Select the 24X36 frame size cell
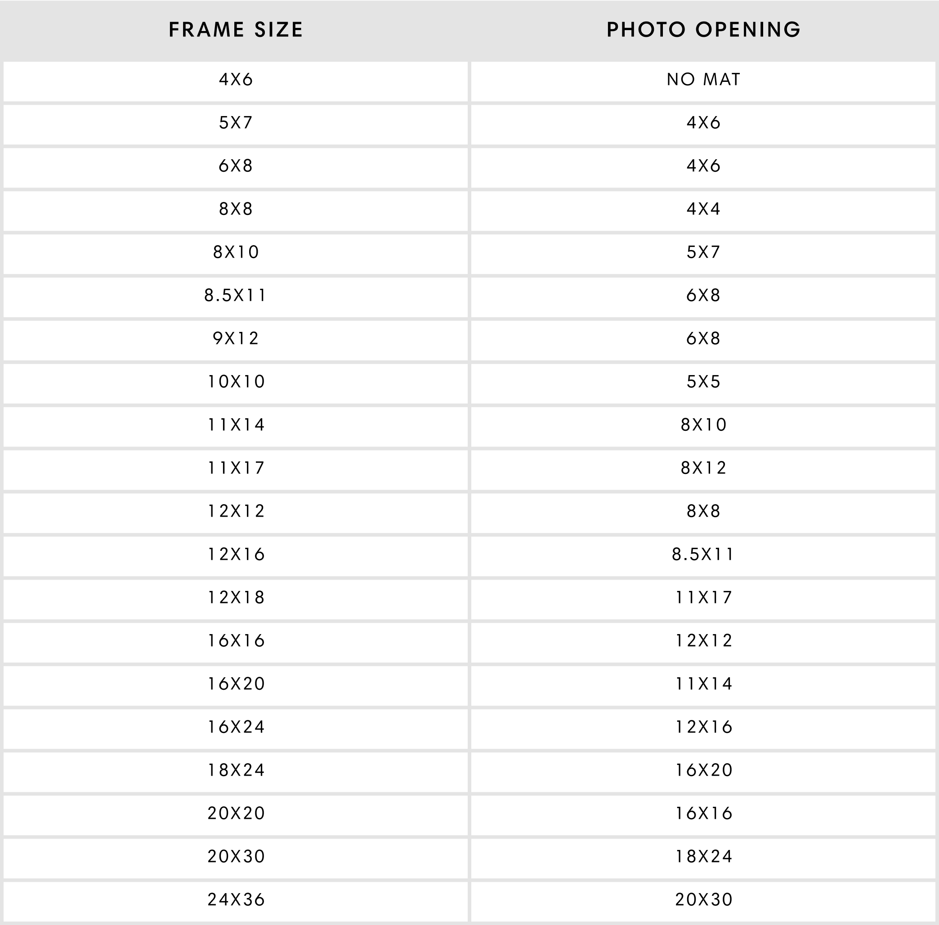 coord(236,902)
